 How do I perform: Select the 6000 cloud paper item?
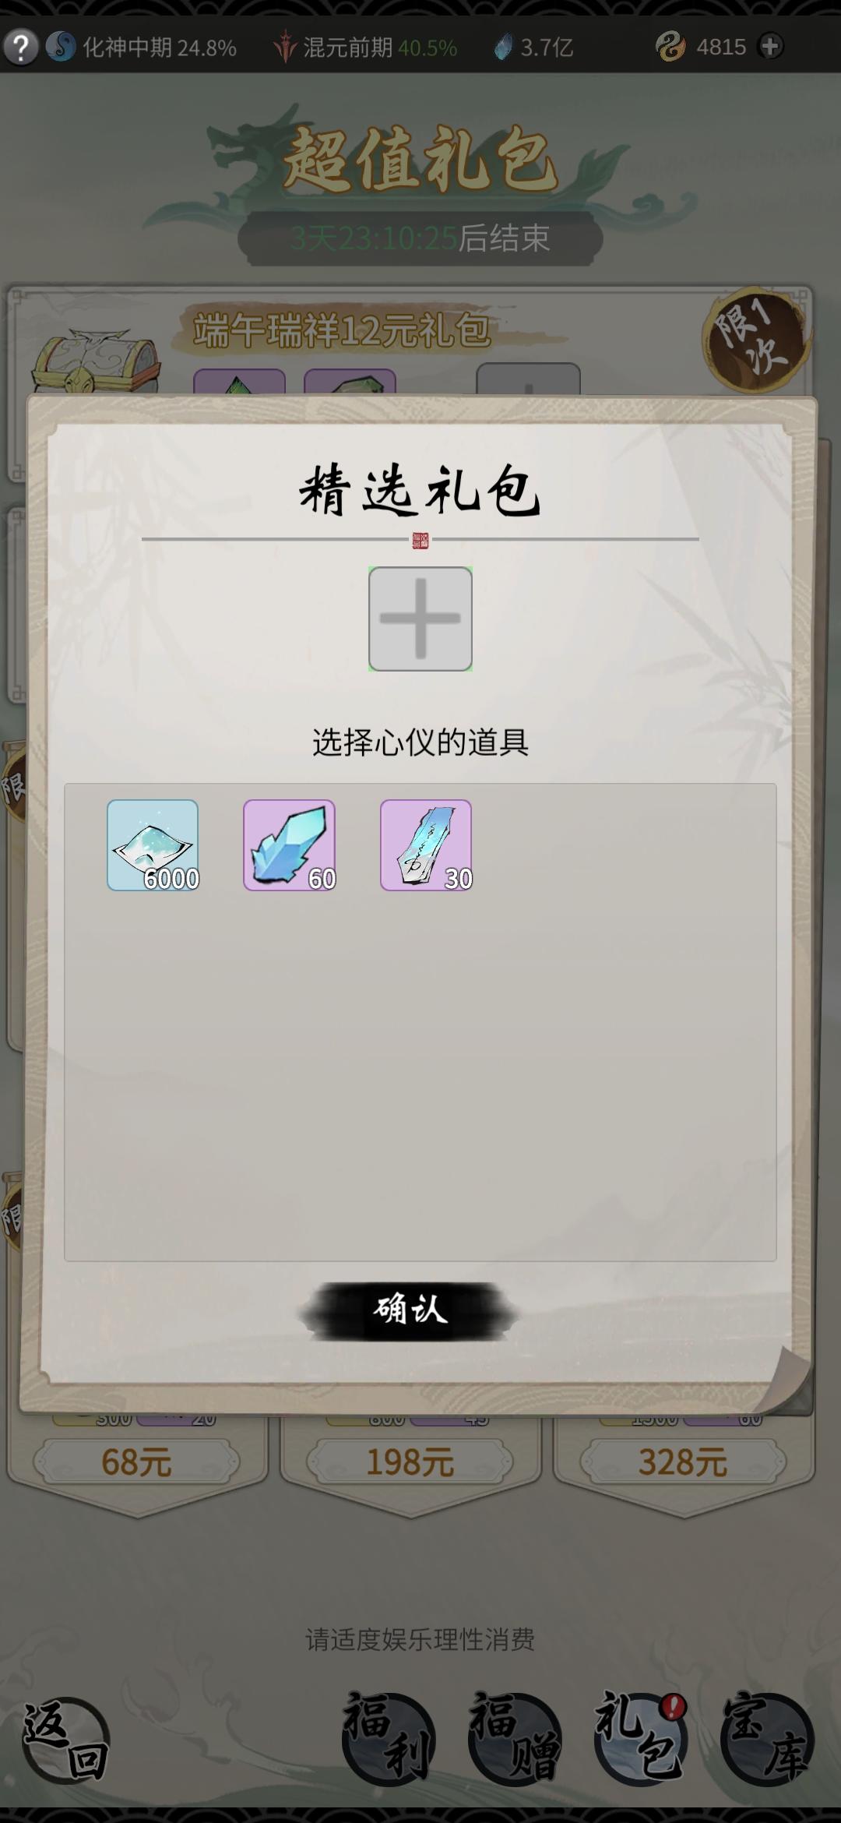tap(153, 845)
